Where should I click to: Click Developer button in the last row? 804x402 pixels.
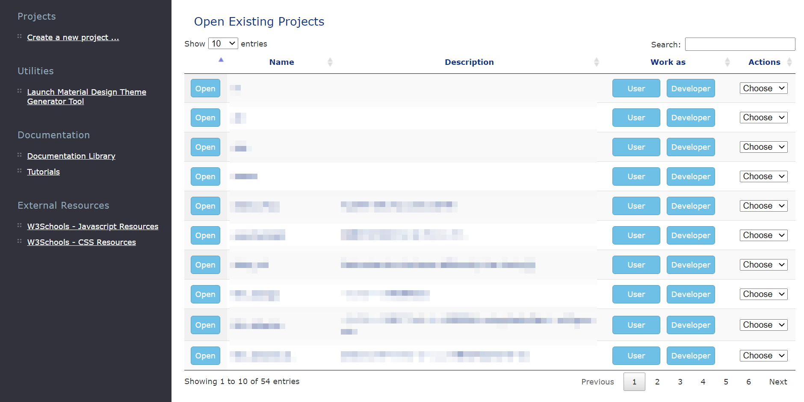(x=690, y=355)
